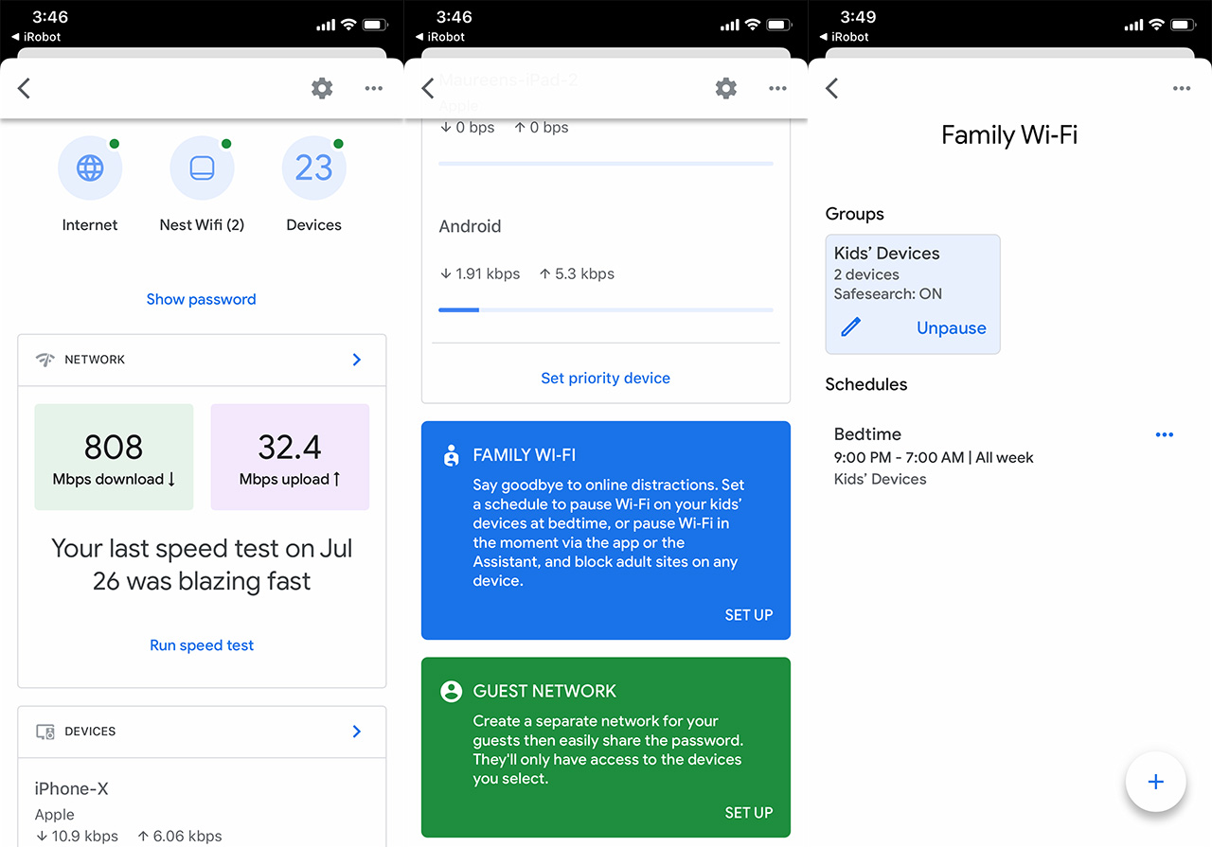Image resolution: width=1212 pixels, height=847 pixels.
Task: Tap the Guest Network person icon
Action: (x=451, y=691)
